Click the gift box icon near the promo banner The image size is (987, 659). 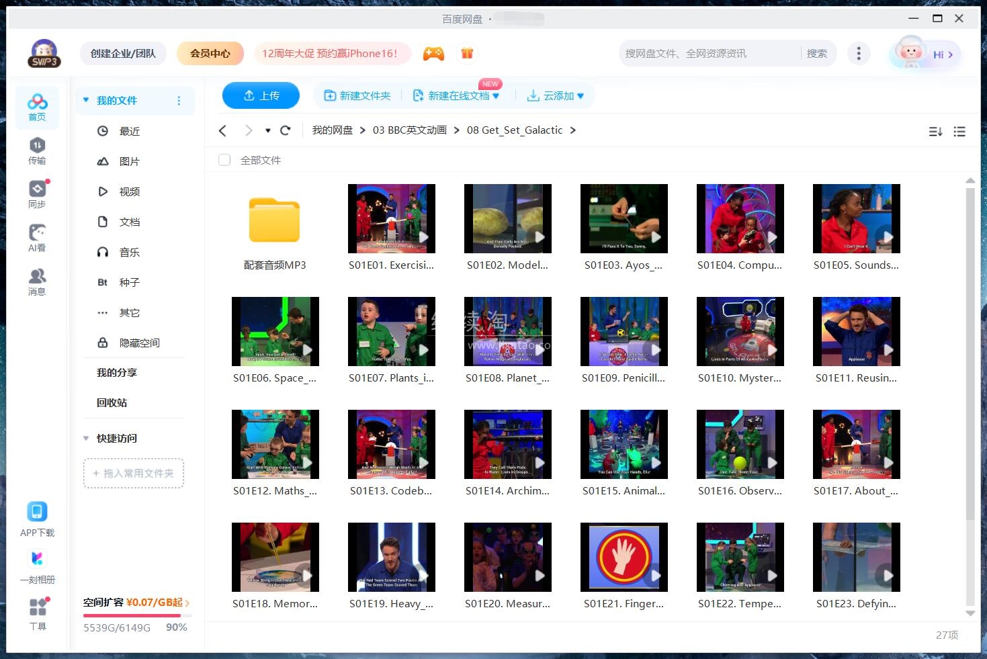tap(467, 53)
